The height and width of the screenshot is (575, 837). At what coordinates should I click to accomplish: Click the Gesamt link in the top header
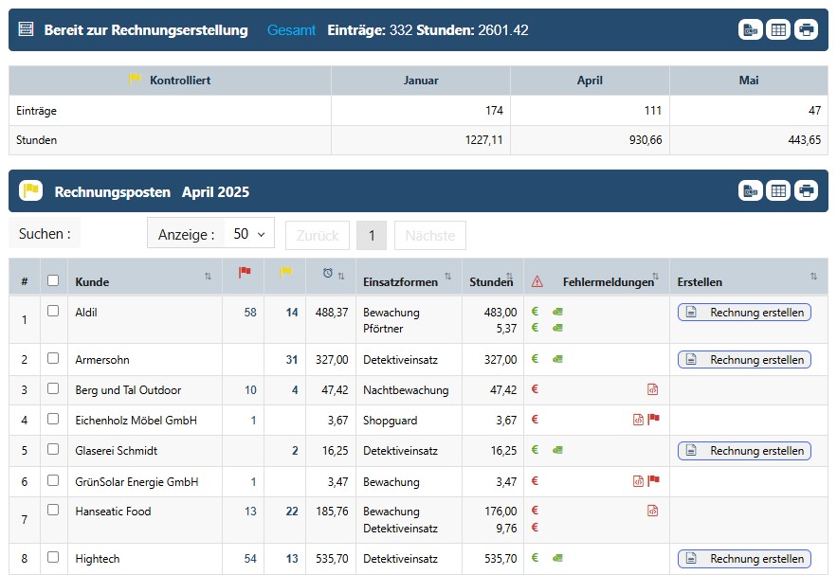291,30
